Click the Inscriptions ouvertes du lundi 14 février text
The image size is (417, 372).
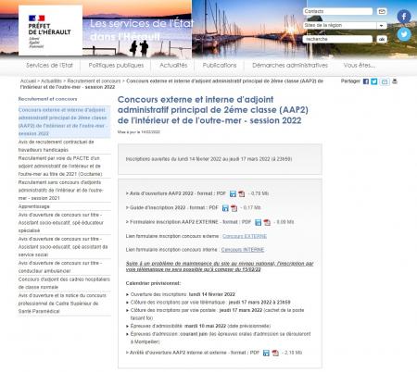click(x=208, y=159)
